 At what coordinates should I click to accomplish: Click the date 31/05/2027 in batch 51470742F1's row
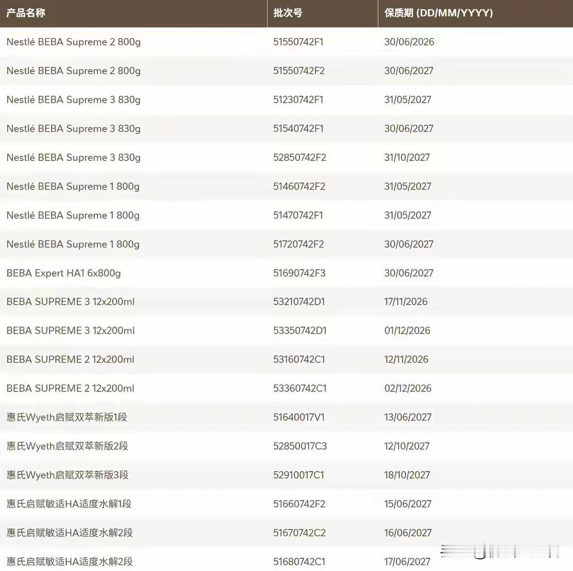(x=408, y=215)
